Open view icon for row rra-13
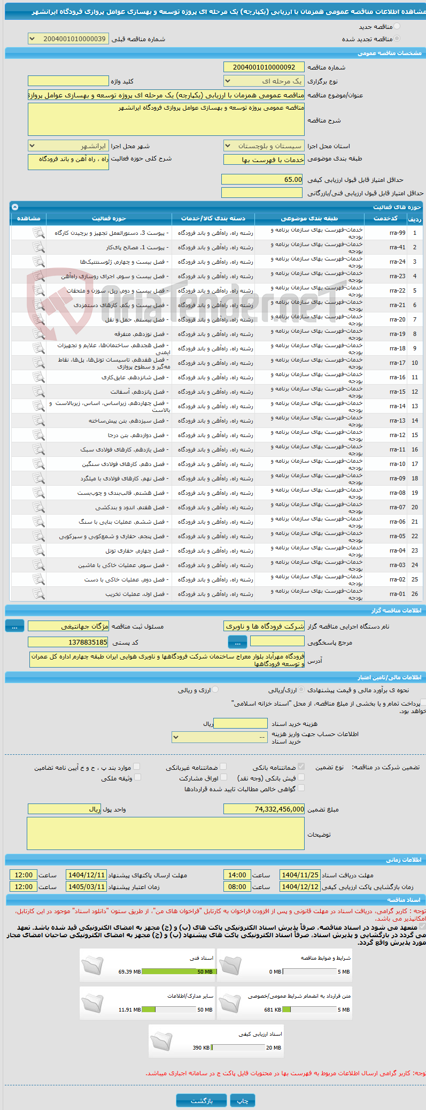 [x=38, y=420]
